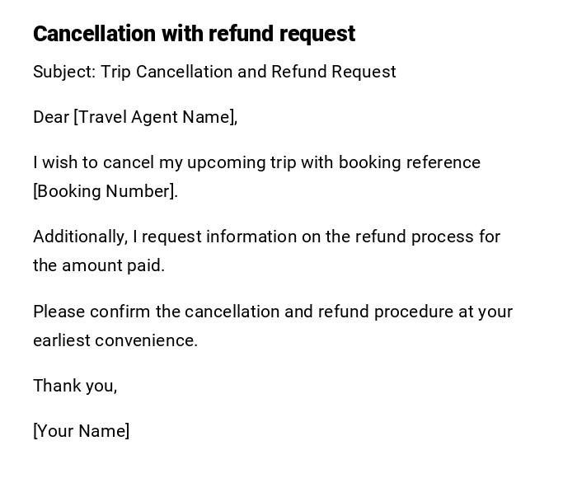Click the Subject line text
Viewport: 577px width, 483px height.
tap(214, 72)
